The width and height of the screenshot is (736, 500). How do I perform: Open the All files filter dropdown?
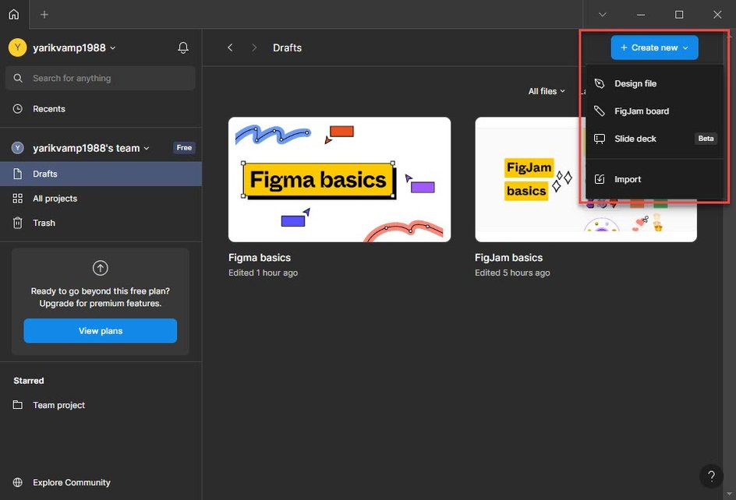click(547, 91)
